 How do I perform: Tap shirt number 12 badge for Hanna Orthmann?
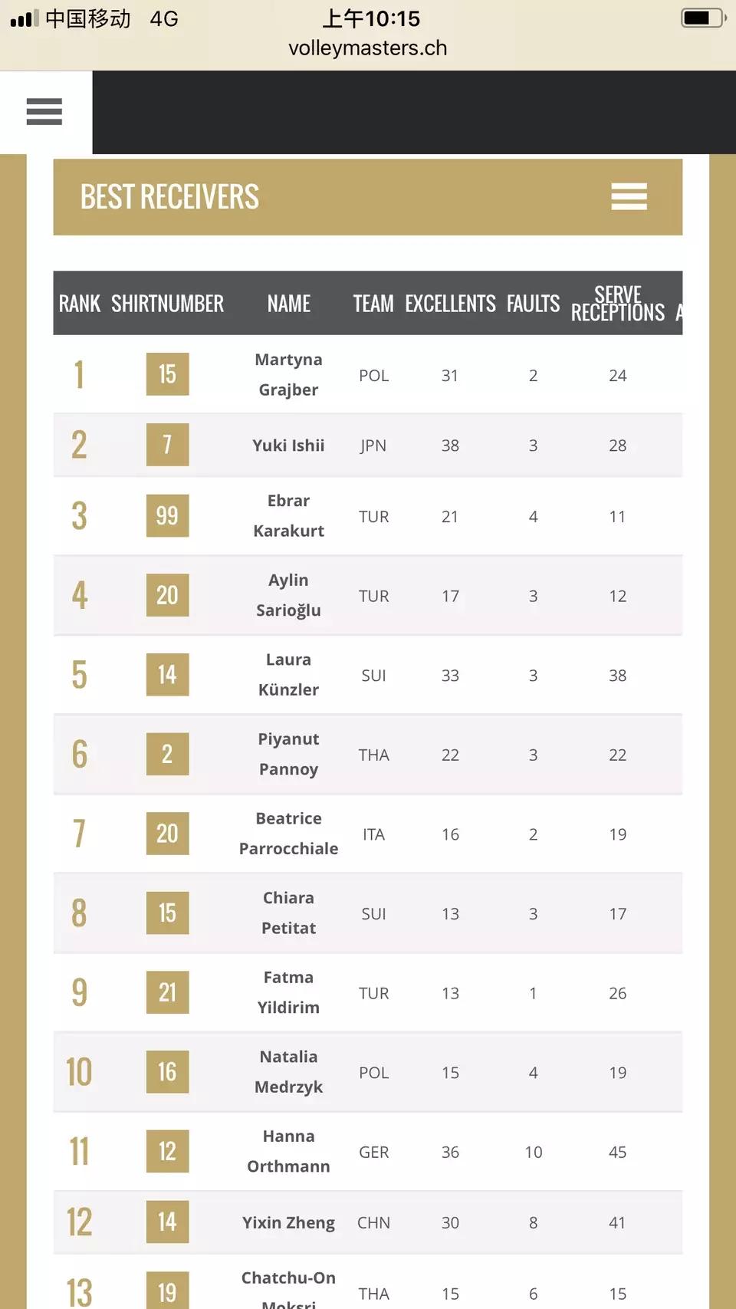click(x=167, y=1151)
